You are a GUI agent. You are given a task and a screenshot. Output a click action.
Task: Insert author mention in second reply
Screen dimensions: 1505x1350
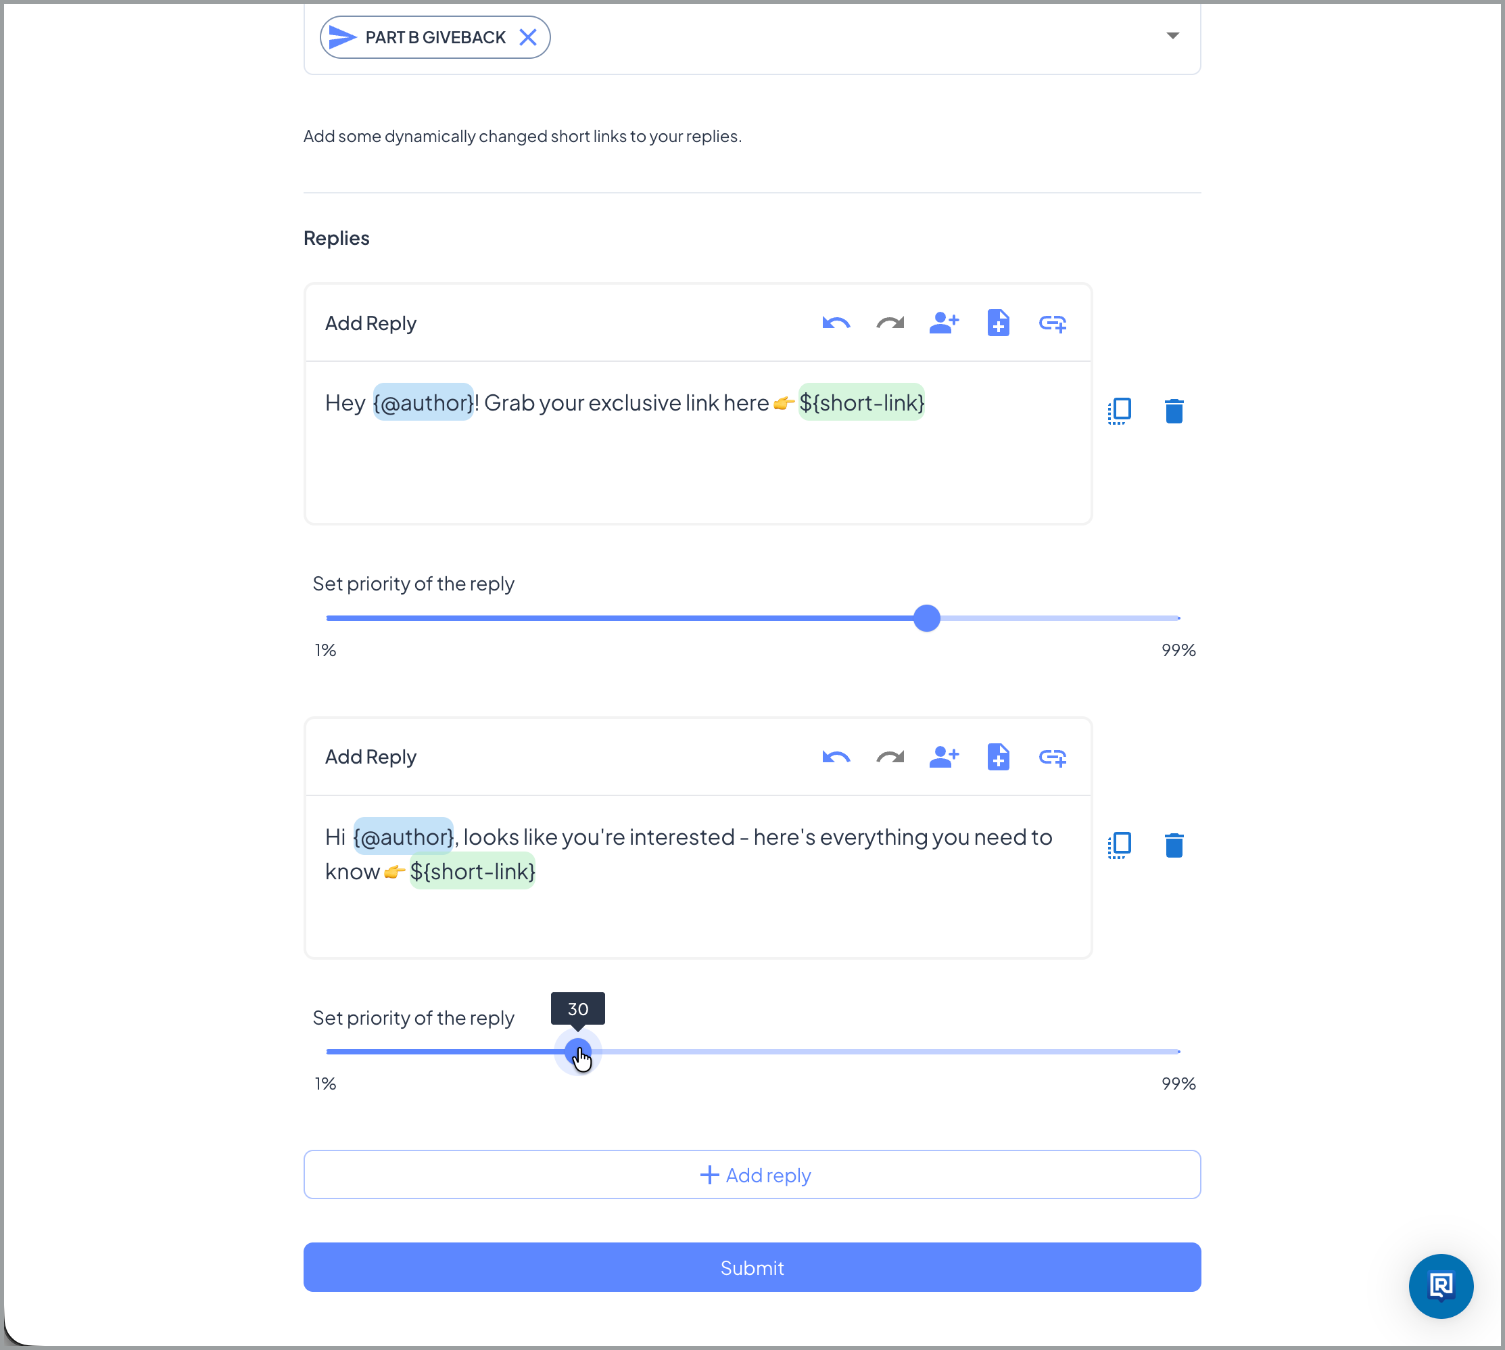(x=944, y=758)
